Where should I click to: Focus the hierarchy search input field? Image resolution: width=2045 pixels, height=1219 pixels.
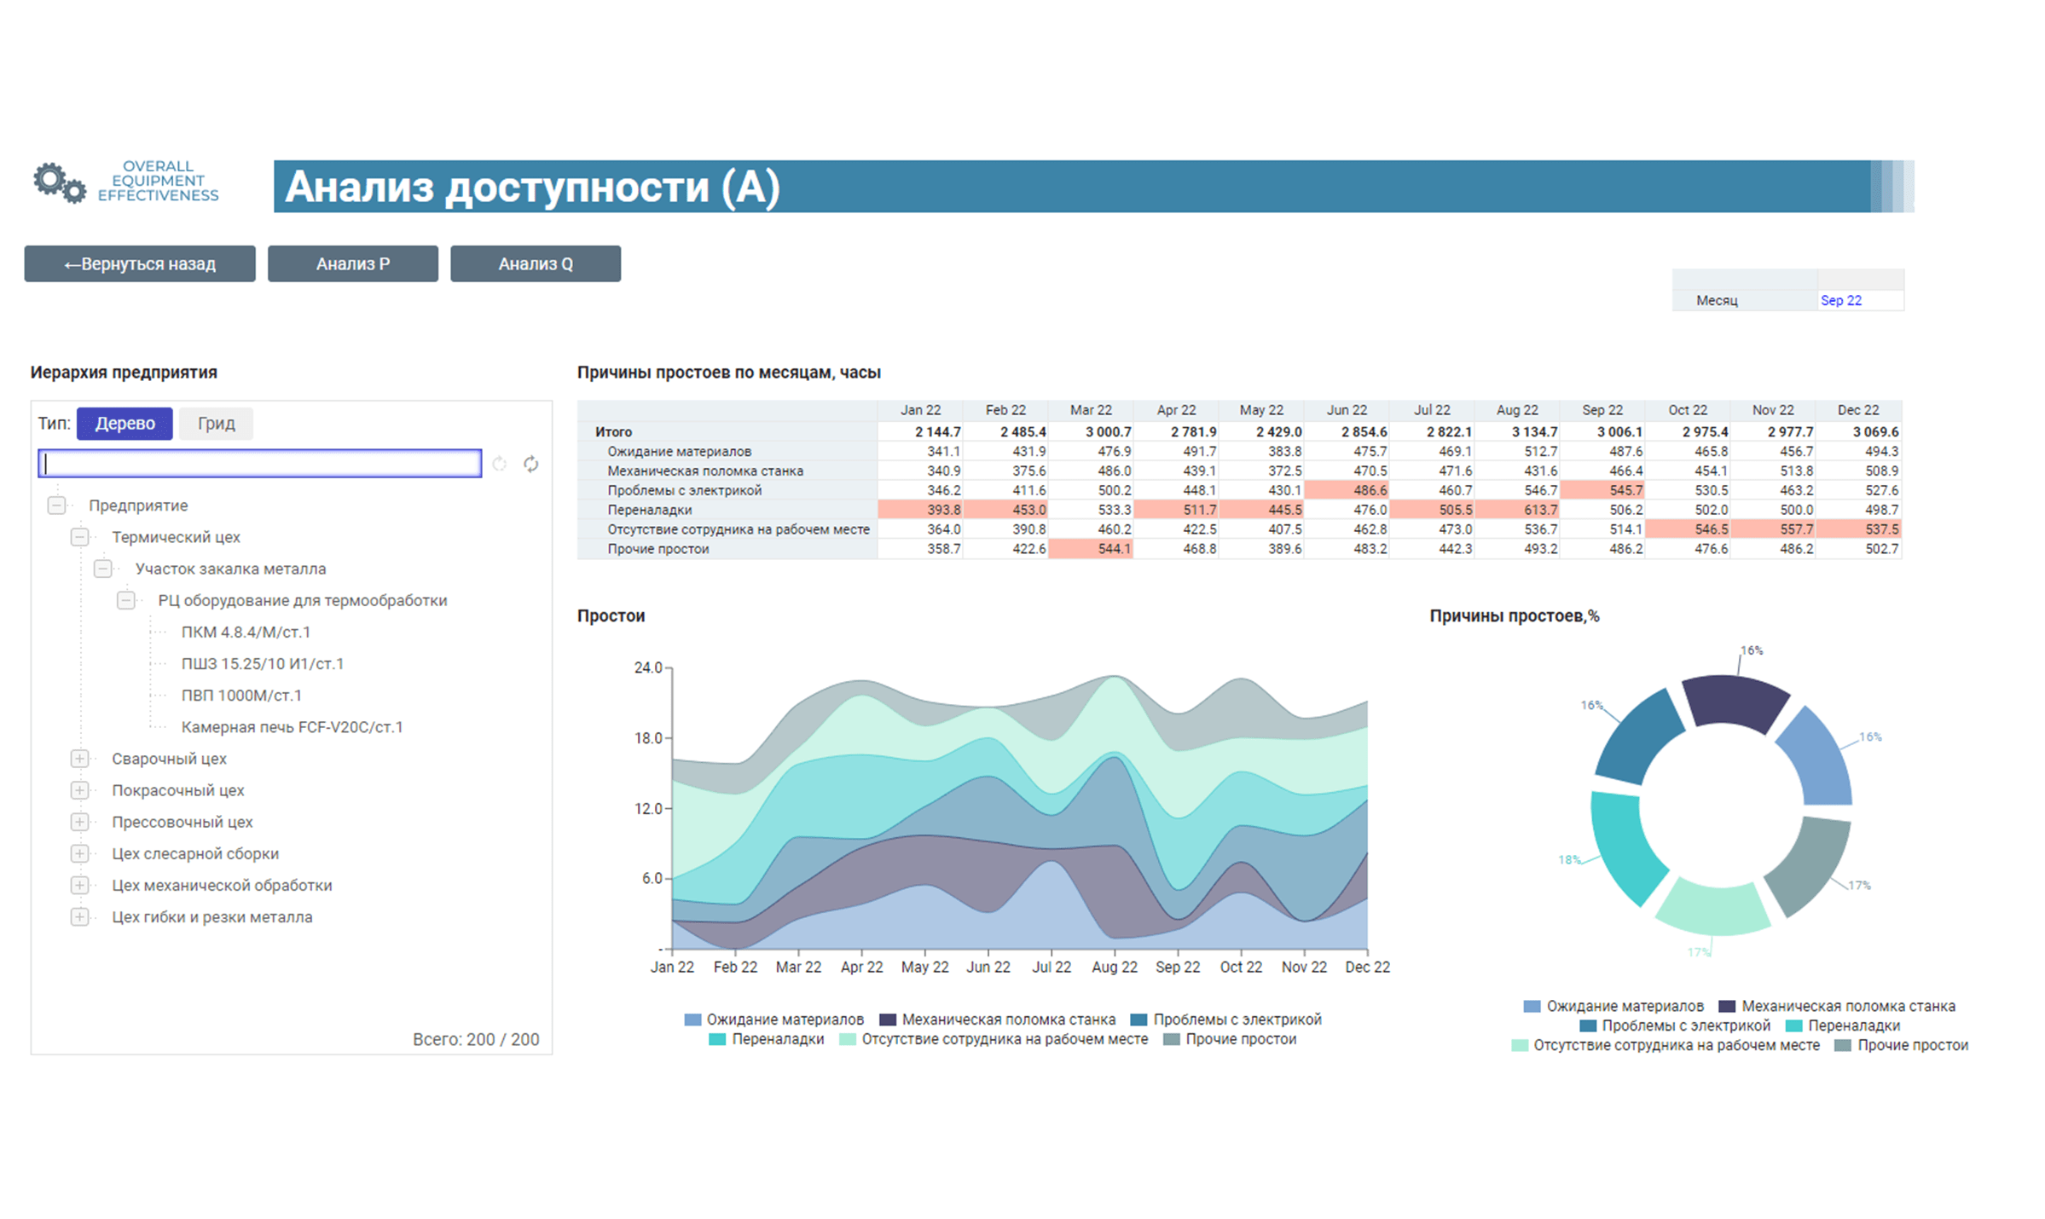(260, 464)
